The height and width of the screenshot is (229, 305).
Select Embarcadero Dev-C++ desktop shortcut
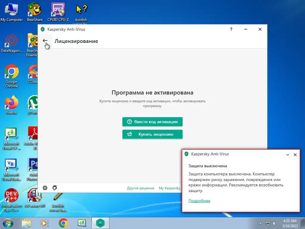[x=12, y=200]
